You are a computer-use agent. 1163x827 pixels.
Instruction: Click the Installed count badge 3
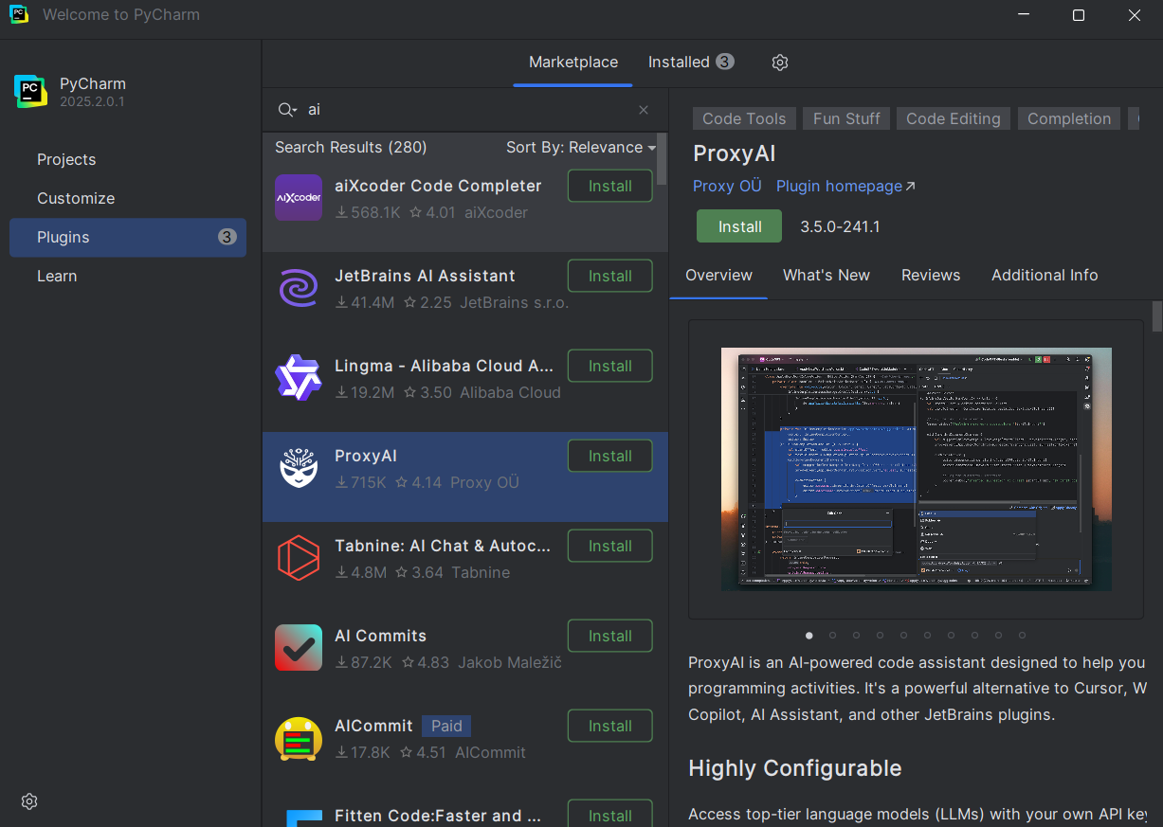click(x=725, y=63)
